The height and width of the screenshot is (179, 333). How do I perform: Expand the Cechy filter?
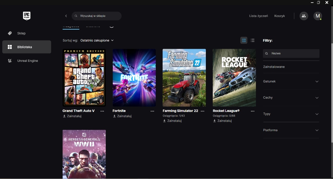point(291,98)
